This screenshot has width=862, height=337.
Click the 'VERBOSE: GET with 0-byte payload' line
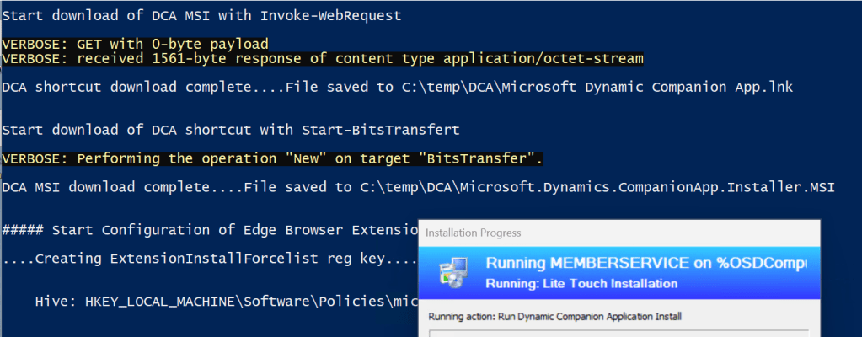(135, 44)
